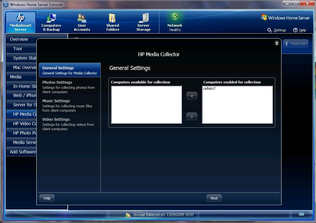Go to User Accounts icon

point(82,22)
